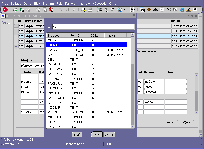204x149 pixels.
Task: Click the Najít search input field
Action: tap(93, 27)
